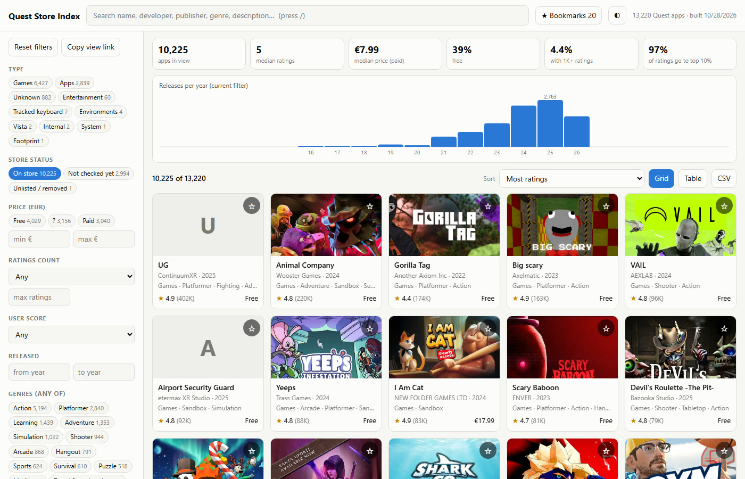Toggle the Games type filter chip
The height and width of the screenshot is (479, 745).
pos(30,83)
